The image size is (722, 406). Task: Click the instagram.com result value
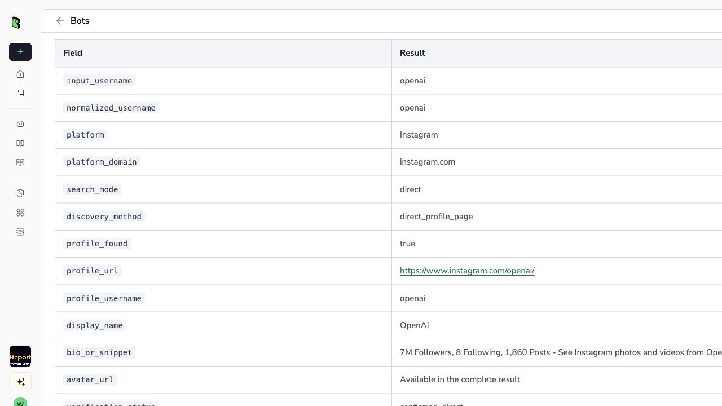click(x=428, y=162)
